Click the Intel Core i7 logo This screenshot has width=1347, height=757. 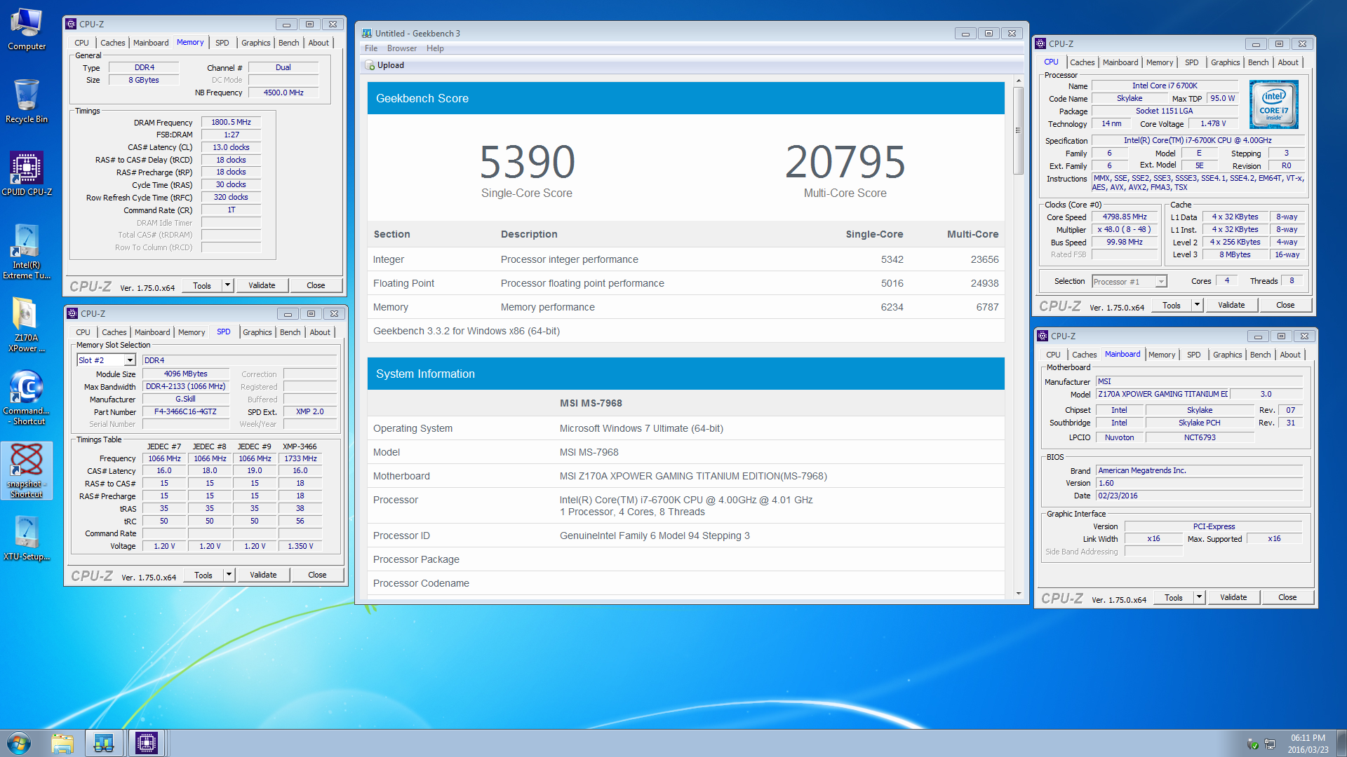1274,104
